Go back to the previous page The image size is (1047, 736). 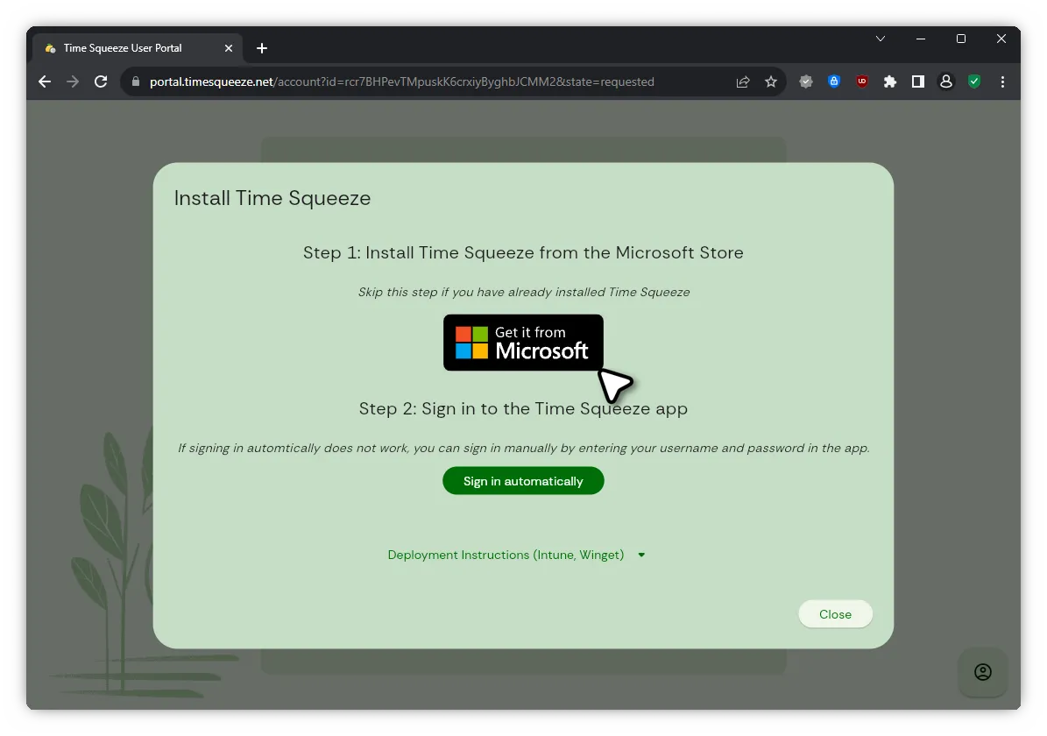(46, 81)
